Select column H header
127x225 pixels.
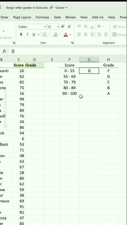coord(108,60)
